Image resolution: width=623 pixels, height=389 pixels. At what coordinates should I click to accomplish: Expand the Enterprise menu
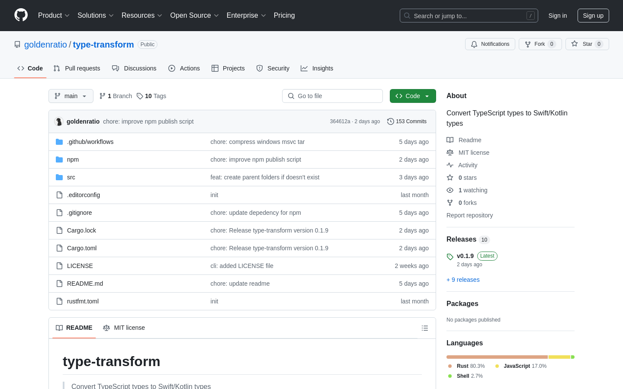click(x=246, y=16)
